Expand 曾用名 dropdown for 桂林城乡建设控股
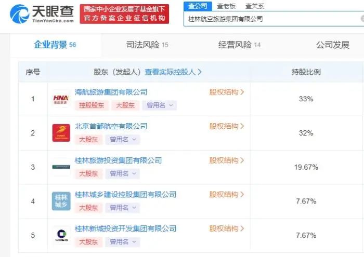The width and height of the screenshot is (364, 257). click(123, 208)
